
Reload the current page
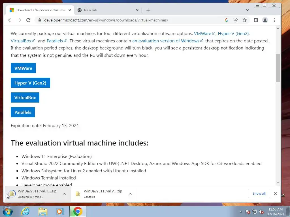[28, 20]
